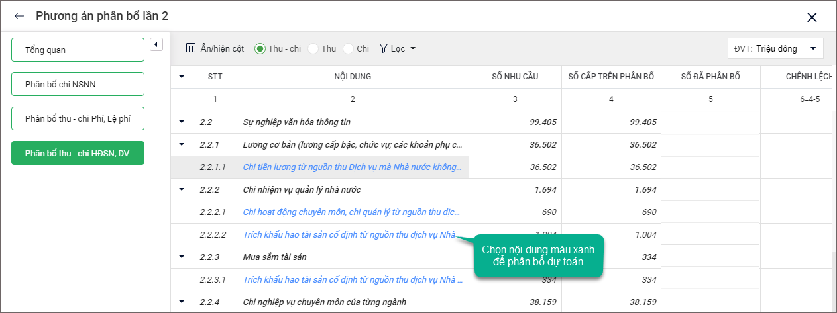Select the Chi radio option
837x313 pixels.
(x=349, y=48)
